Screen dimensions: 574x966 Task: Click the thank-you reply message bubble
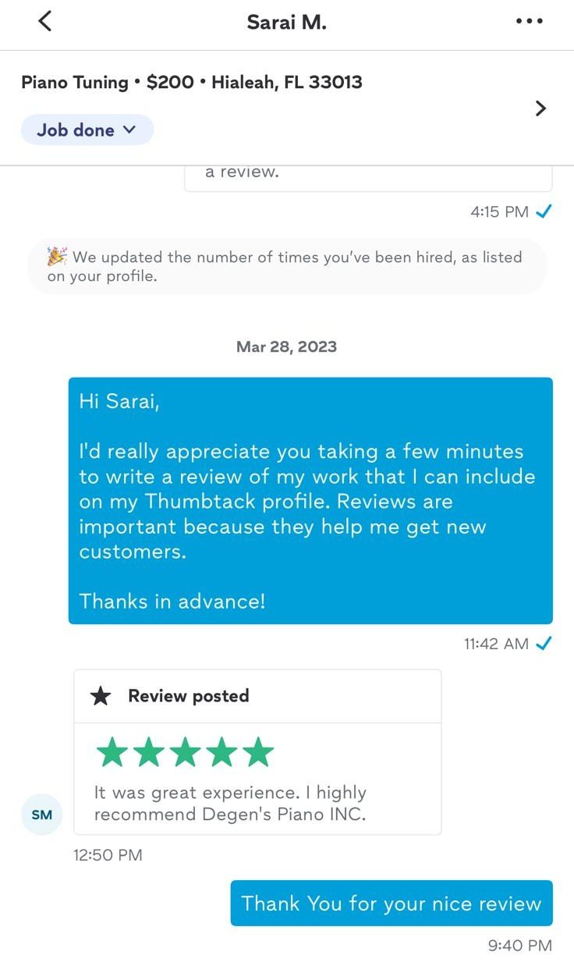(x=392, y=903)
